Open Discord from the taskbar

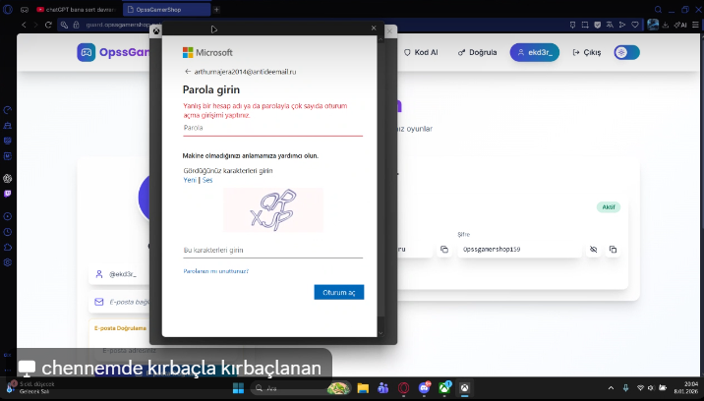pyautogui.click(x=424, y=388)
